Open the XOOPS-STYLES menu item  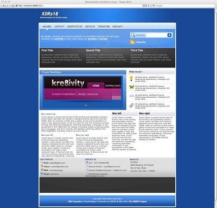(x=75, y=27)
